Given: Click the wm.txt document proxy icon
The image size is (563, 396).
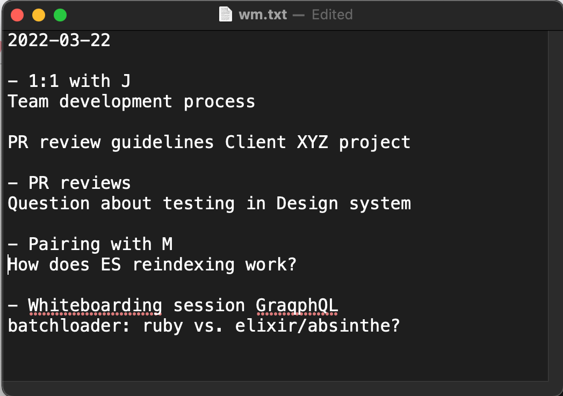Looking at the screenshot, I should coord(226,14).
